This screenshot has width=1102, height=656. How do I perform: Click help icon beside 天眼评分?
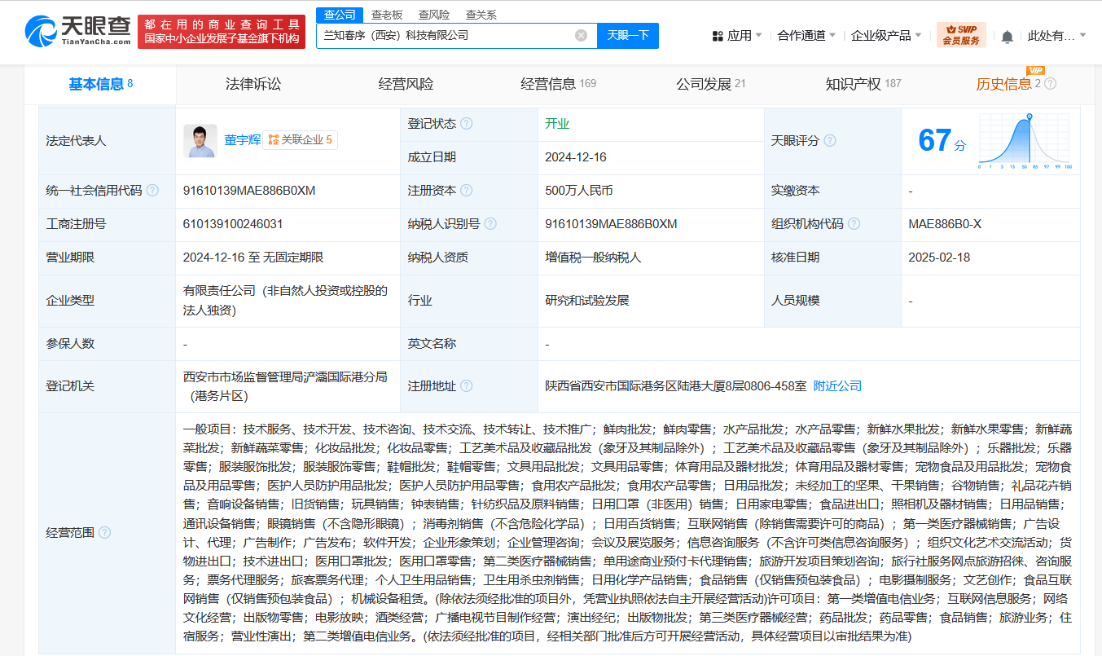pyautogui.click(x=829, y=141)
